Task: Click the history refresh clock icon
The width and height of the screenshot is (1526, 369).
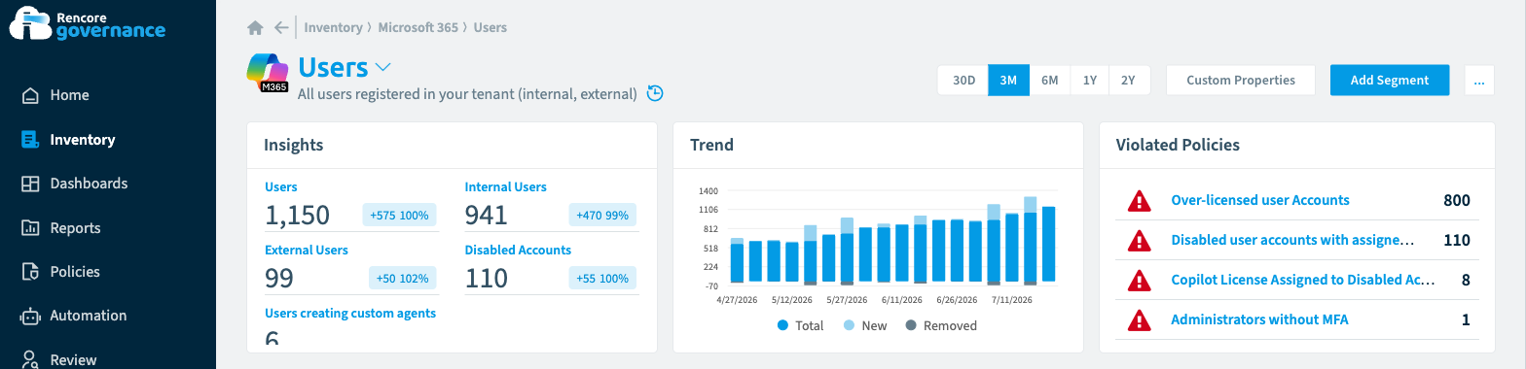Action: point(655,93)
